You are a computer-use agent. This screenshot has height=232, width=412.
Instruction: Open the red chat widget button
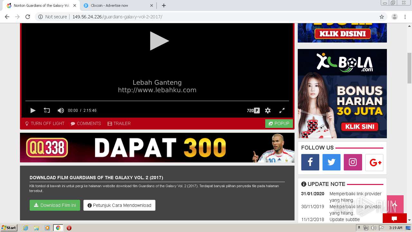(395, 218)
